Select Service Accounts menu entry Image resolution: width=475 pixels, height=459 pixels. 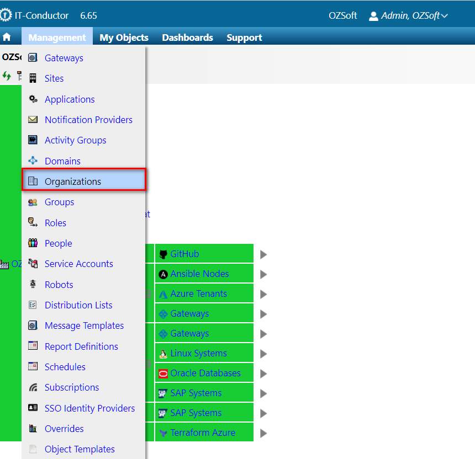(x=79, y=264)
